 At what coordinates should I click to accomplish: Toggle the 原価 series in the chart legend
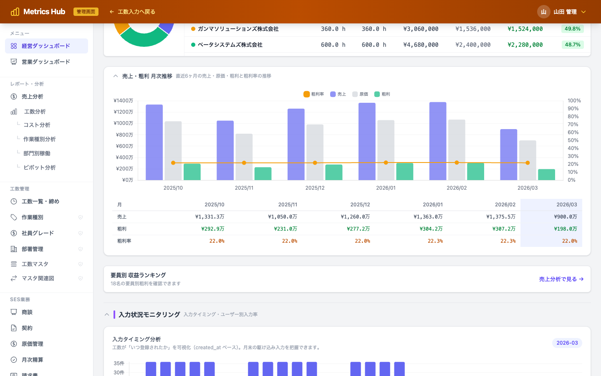(x=360, y=94)
